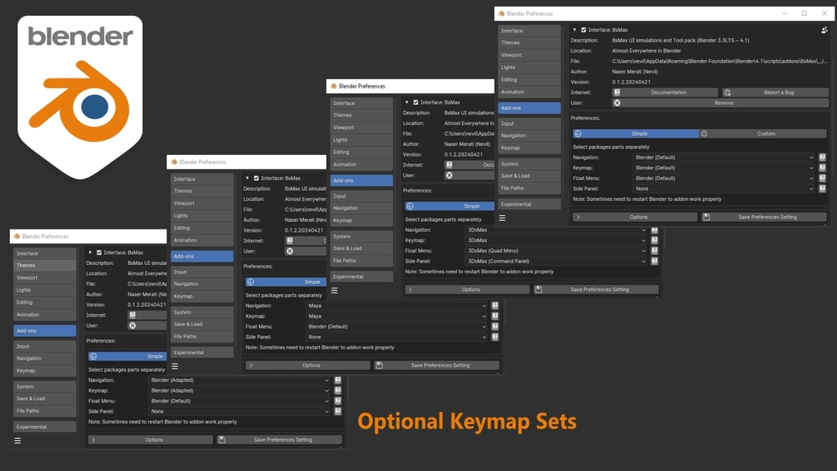Open Viewport tab in the Maya window
This screenshot has height=471, width=837.
pos(202,203)
